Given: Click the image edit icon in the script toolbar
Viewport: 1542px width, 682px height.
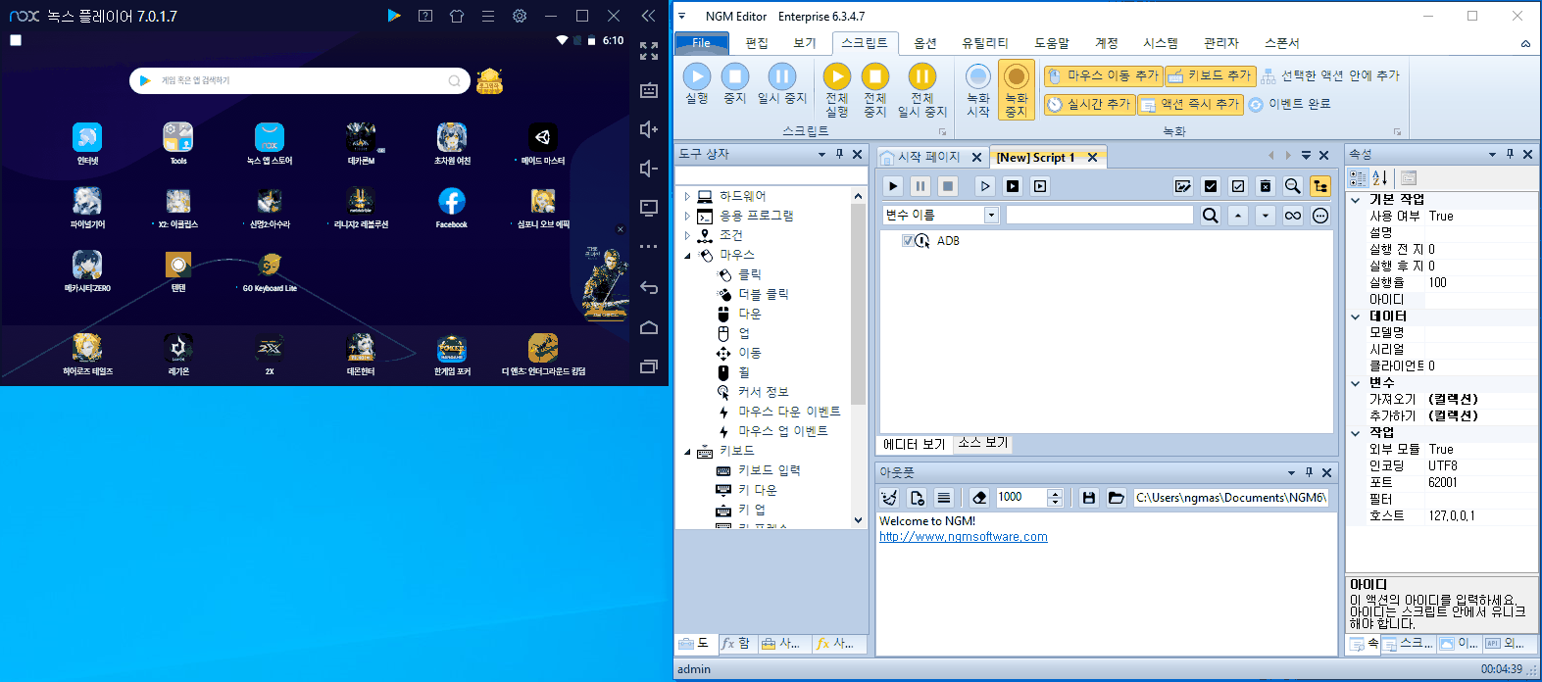Looking at the screenshot, I should click(x=1183, y=186).
